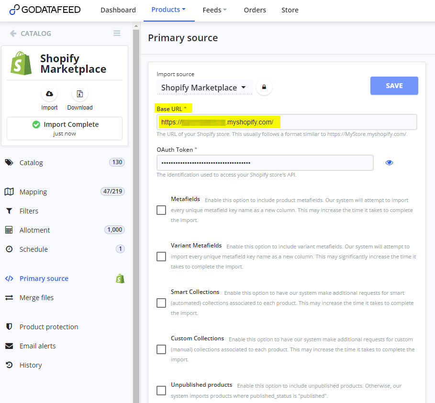
Task: Enable the Unpublished products checkbox
Action: (161, 390)
